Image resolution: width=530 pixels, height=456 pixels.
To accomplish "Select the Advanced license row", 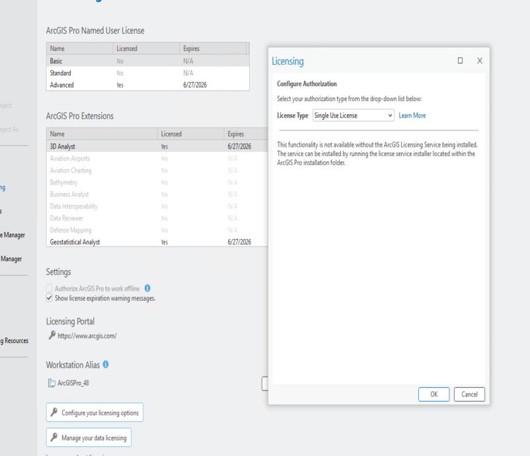I will point(148,85).
